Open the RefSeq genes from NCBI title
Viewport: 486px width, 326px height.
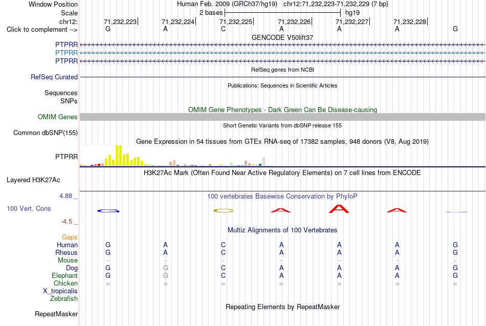pyautogui.click(x=282, y=70)
